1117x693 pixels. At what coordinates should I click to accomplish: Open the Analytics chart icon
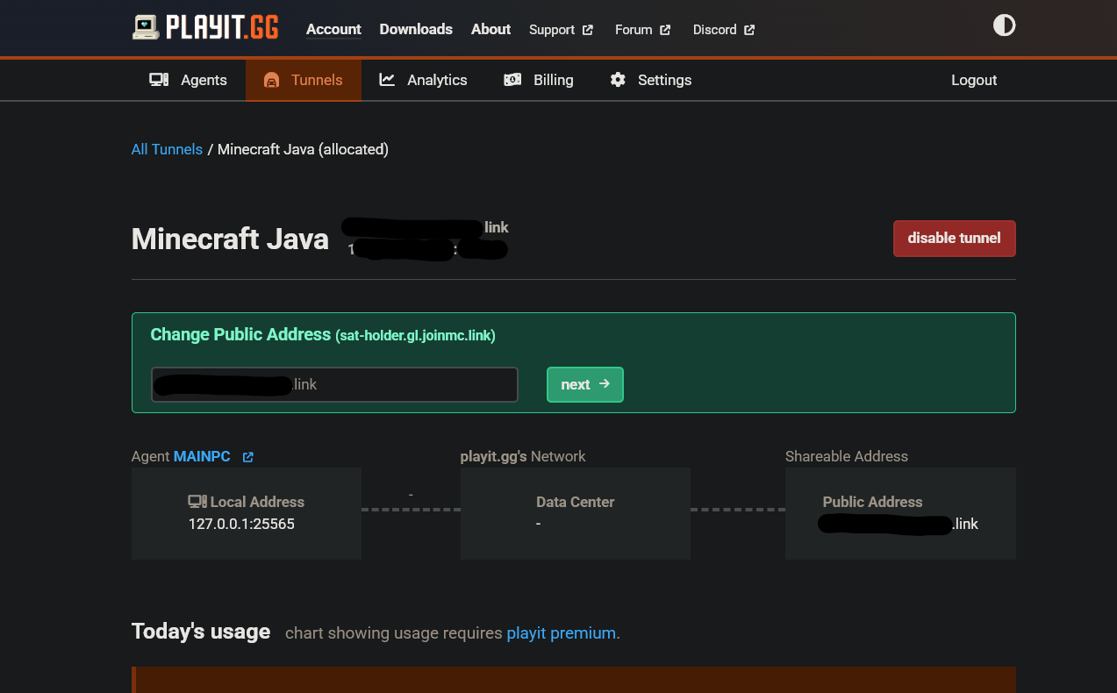pos(387,80)
